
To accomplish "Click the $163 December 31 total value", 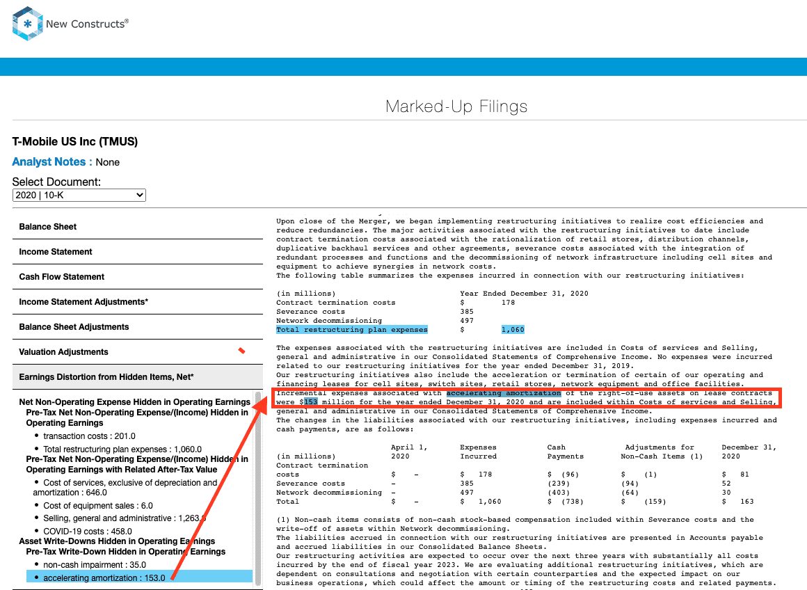I will click(746, 502).
